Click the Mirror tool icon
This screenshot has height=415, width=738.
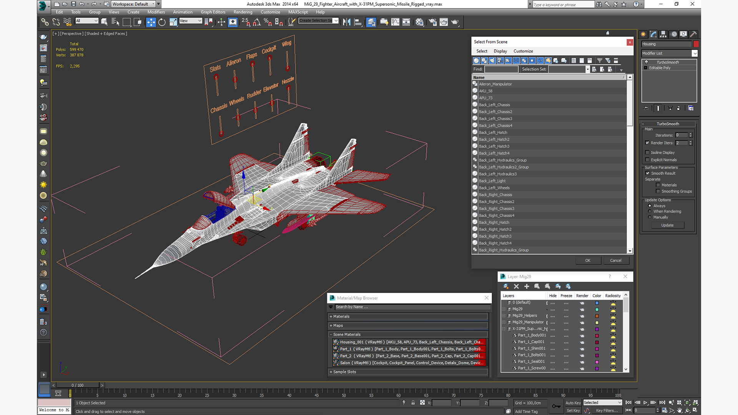[347, 22]
